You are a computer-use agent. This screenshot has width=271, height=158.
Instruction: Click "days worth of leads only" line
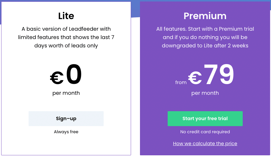click(66, 46)
